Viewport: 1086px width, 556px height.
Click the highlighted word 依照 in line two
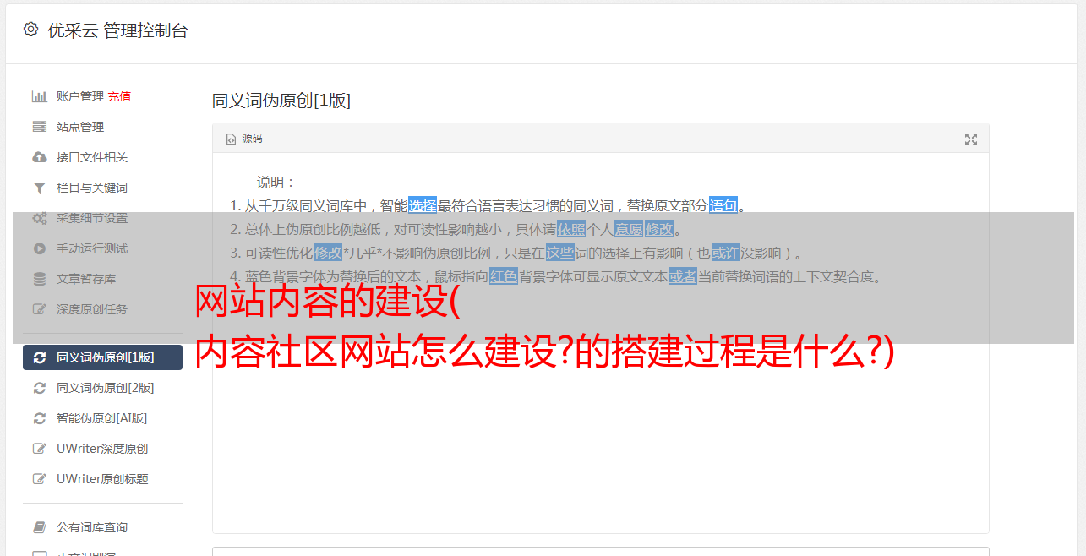(571, 229)
